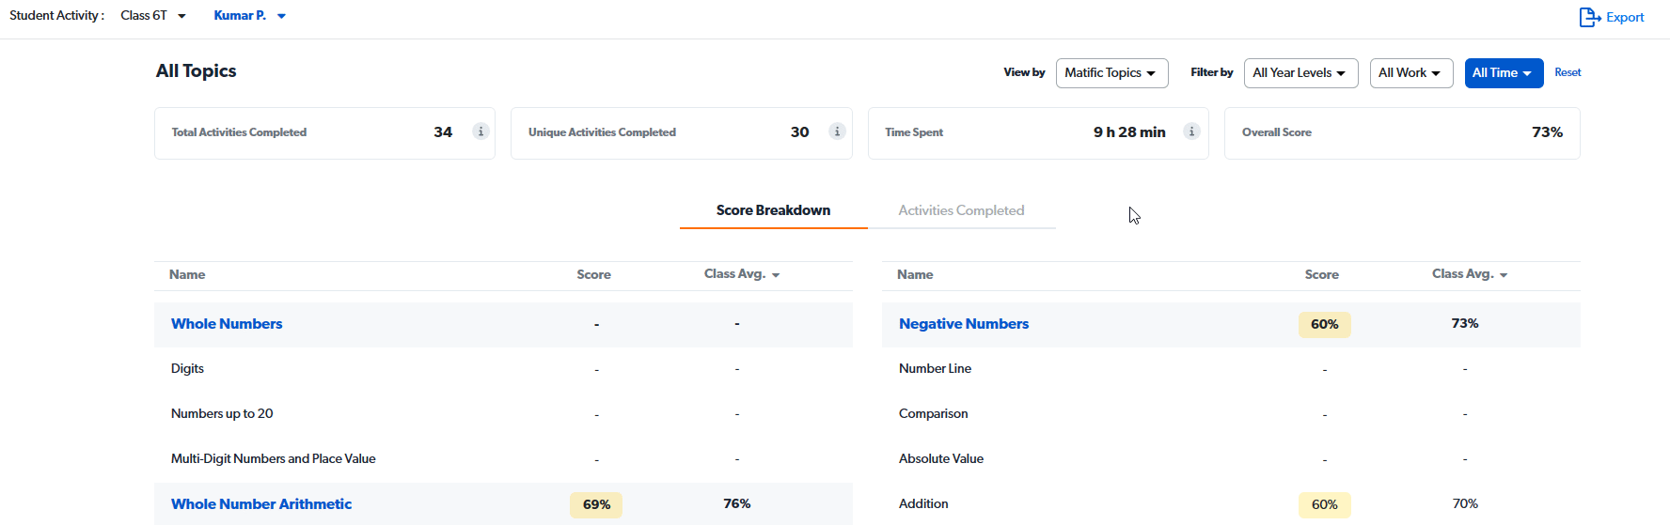Click the Reset filters link
This screenshot has height=525, width=1670.
pos(1568,72)
